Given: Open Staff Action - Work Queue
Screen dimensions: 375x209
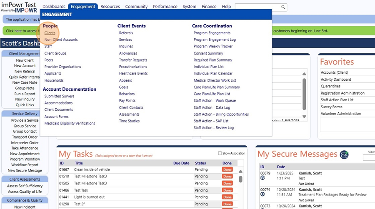Looking at the screenshot, I should click(x=215, y=101).
